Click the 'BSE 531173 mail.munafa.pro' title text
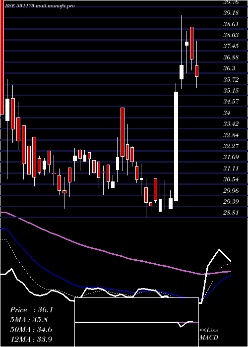 tap(40, 6)
